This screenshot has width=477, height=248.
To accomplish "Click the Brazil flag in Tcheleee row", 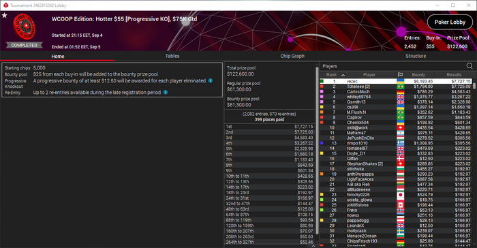I will 401,87.
